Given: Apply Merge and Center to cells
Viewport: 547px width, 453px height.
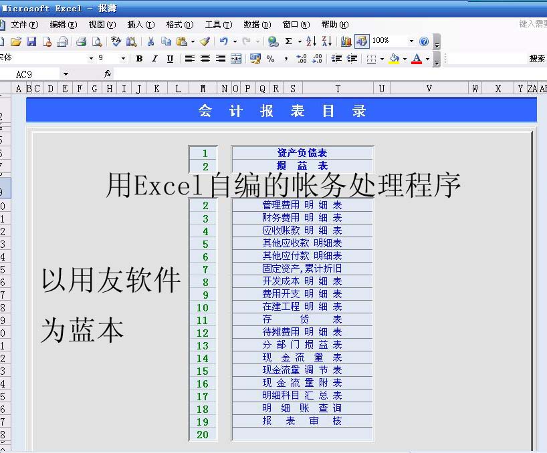Looking at the screenshot, I should click(236, 59).
